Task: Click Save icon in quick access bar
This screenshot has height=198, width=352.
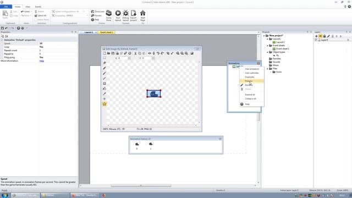Action: click(x=2, y=28)
